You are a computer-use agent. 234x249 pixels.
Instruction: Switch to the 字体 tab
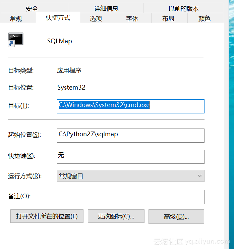(x=133, y=18)
